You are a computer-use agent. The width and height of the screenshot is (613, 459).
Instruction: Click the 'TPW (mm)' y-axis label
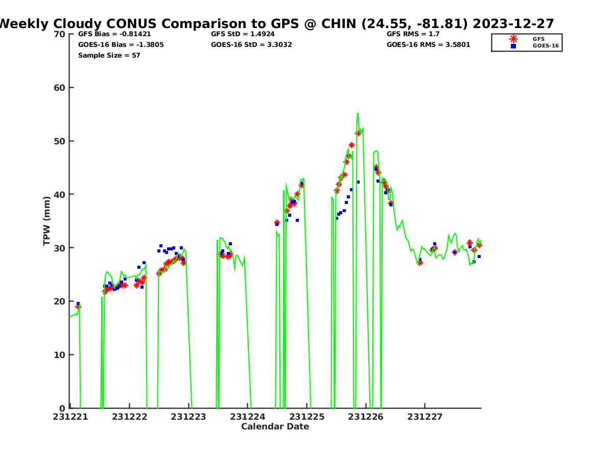[47, 221]
